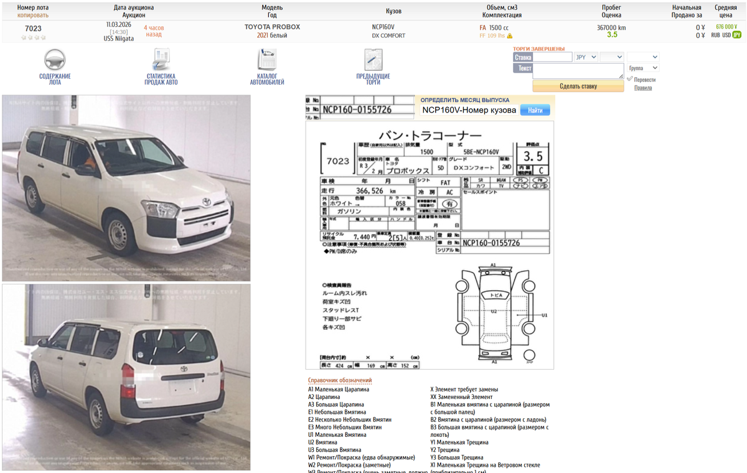The height and width of the screenshot is (473, 747).
Task: Open the empty dropdown next to JPY
Action: point(611,57)
